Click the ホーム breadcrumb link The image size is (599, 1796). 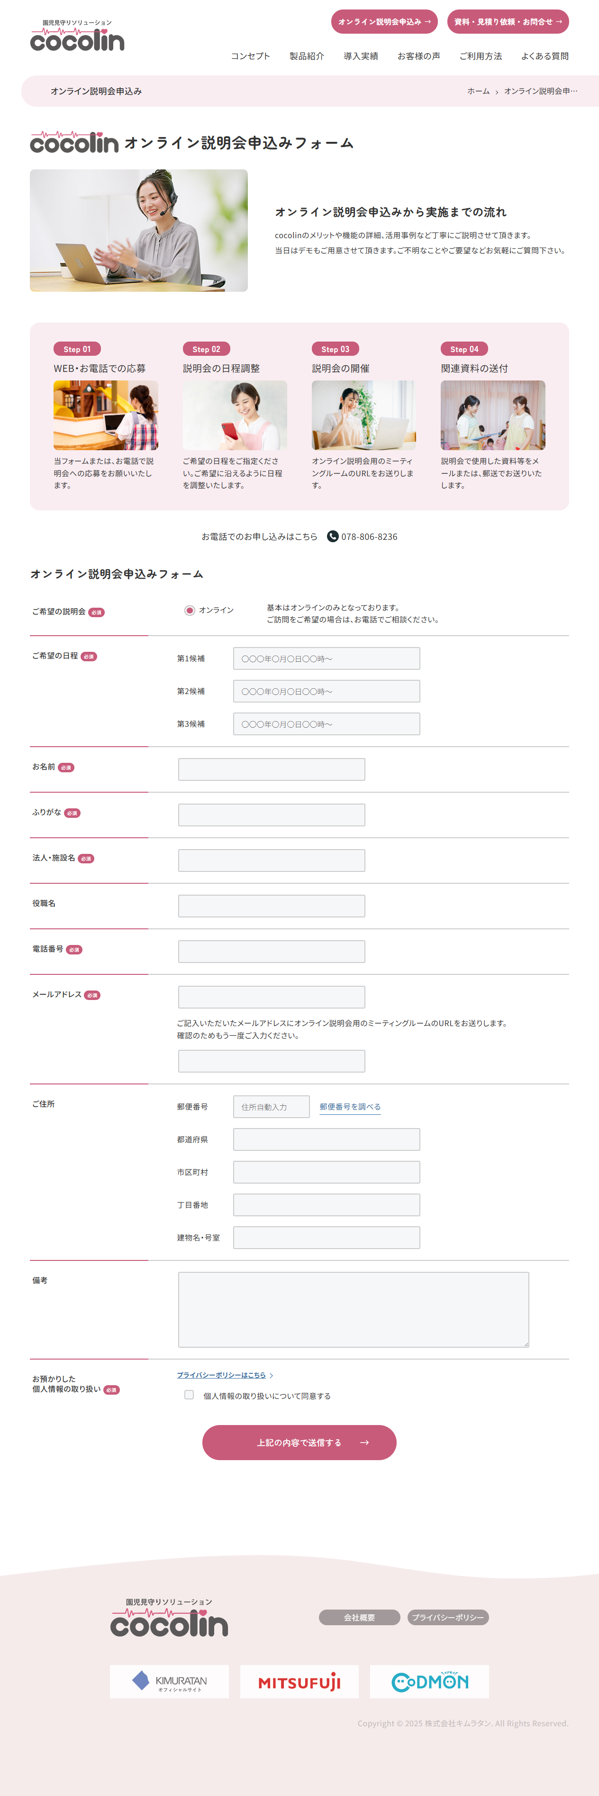(479, 92)
